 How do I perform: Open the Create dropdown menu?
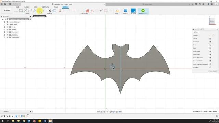[27, 14]
